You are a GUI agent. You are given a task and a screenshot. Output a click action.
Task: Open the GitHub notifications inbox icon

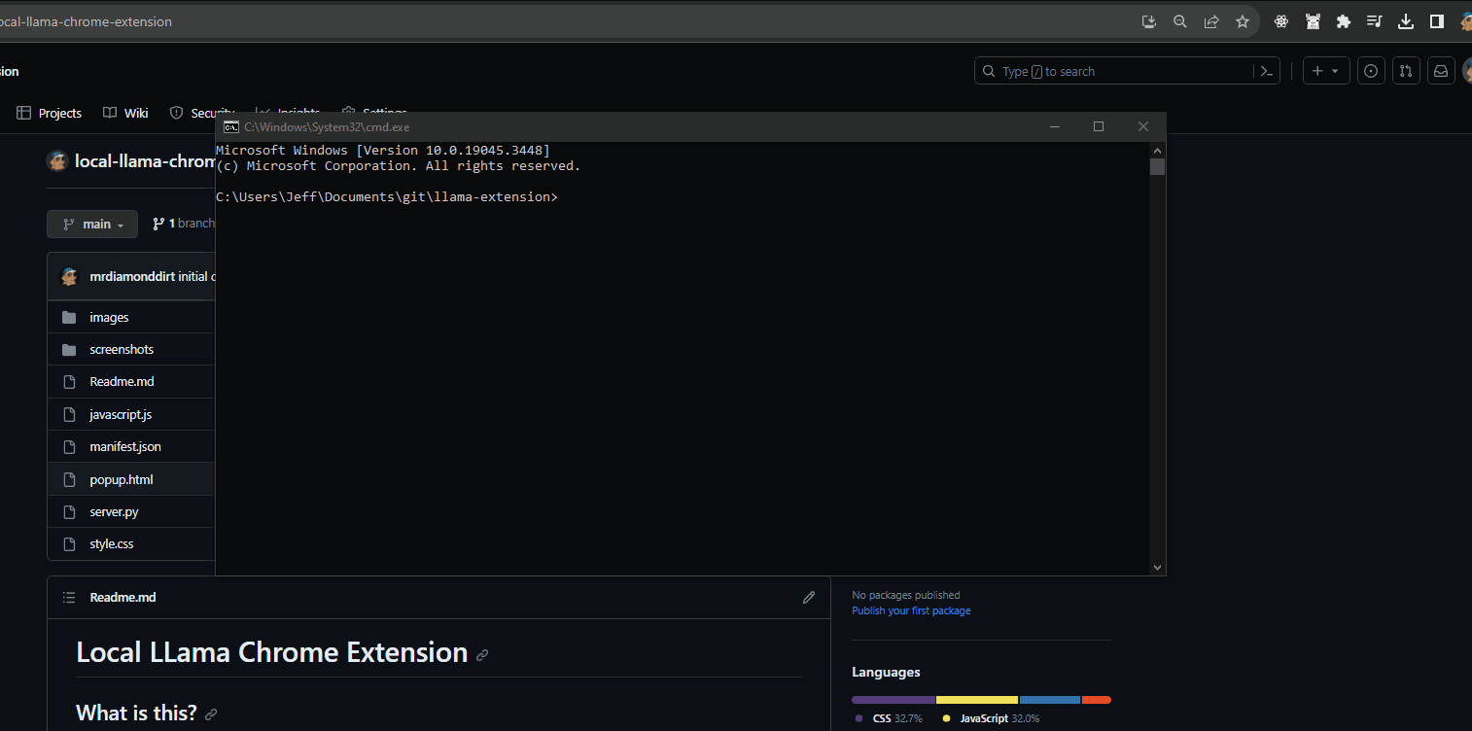1441,71
